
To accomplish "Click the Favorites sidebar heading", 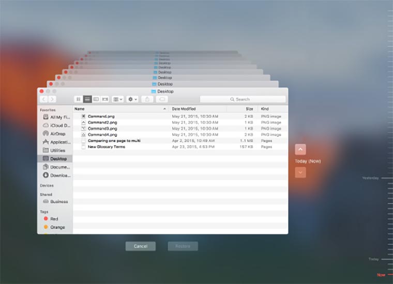I will (x=48, y=110).
